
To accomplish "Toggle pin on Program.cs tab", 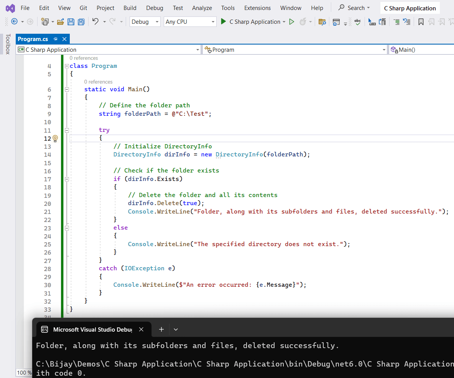I will pyautogui.click(x=56, y=39).
